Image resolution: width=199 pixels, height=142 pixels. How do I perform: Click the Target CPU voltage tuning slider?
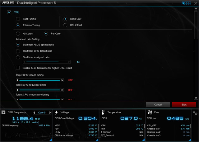pyautogui.click(x=39, y=80)
